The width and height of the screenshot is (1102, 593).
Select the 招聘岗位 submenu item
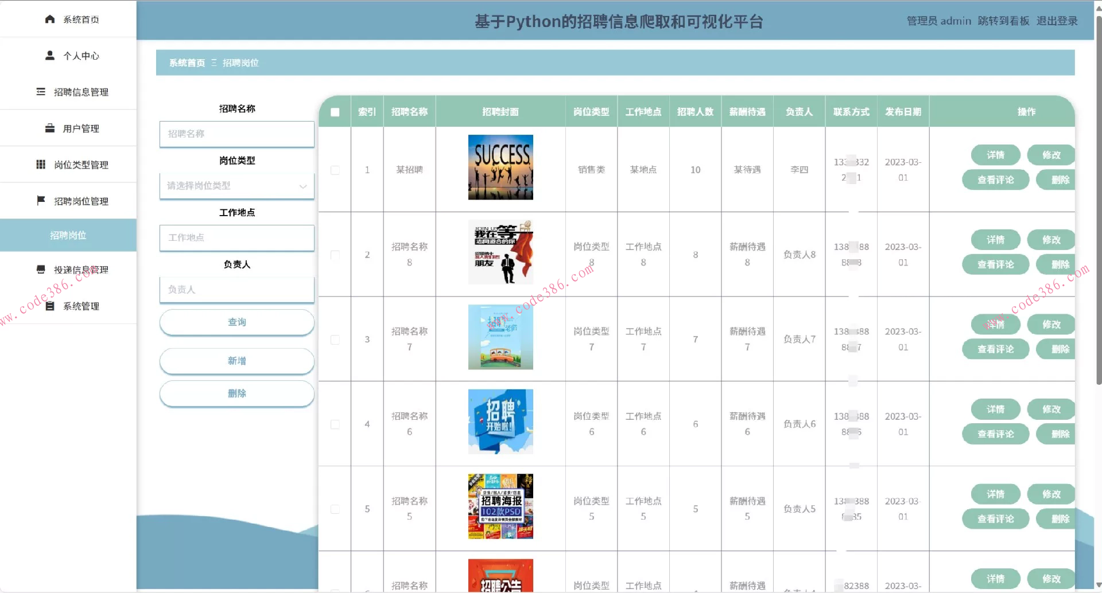pos(68,235)
